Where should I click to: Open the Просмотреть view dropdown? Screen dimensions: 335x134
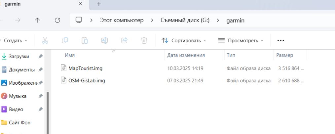point(241,40)
